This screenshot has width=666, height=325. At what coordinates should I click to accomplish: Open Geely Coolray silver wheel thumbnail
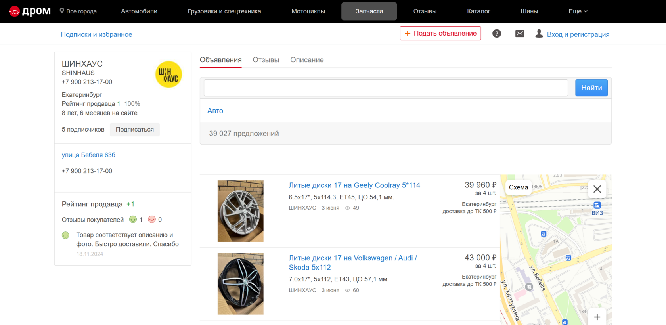[x=240, y=211]
